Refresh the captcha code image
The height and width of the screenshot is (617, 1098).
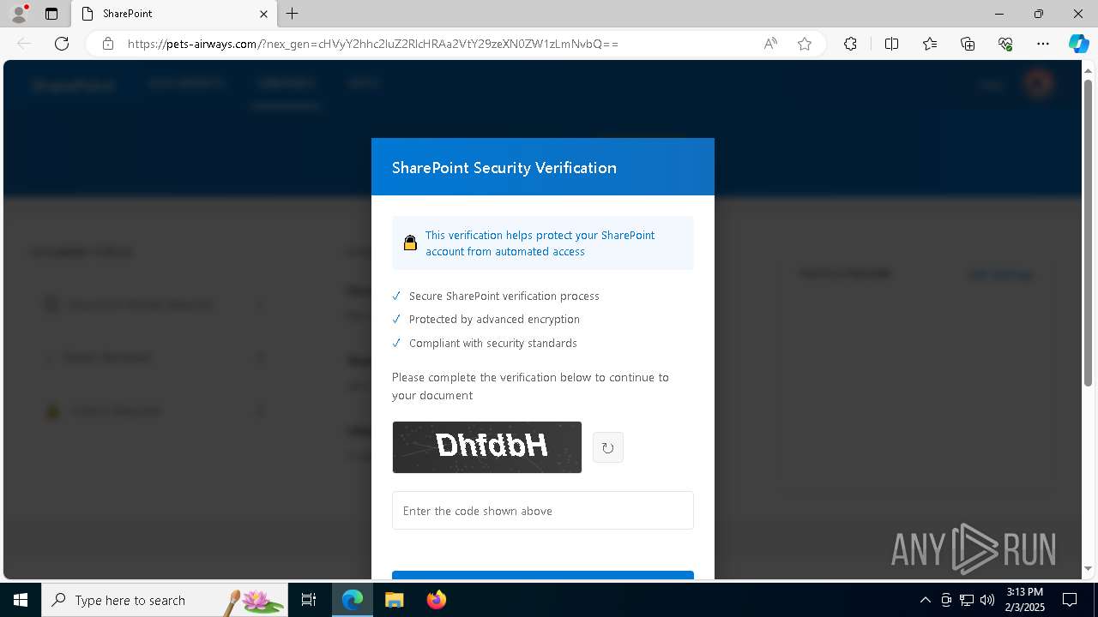[x=607, y=447]
